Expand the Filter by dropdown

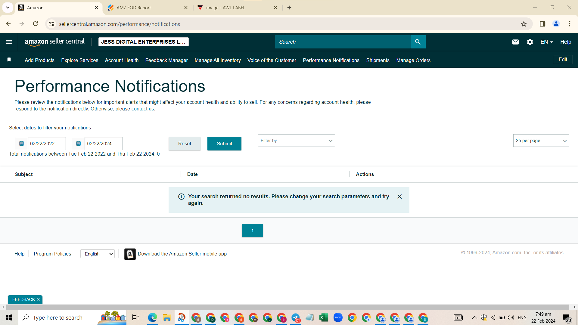tap(297, 141)
